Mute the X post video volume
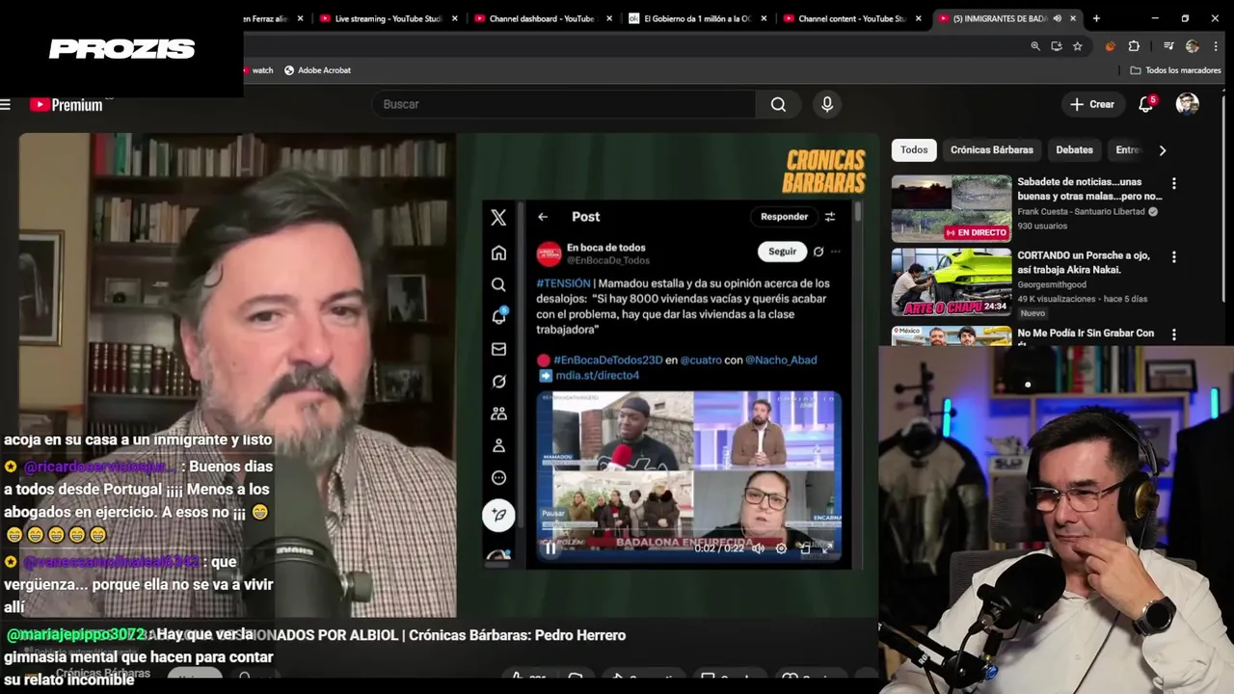The image size is (1234, 694). point(758,548)
